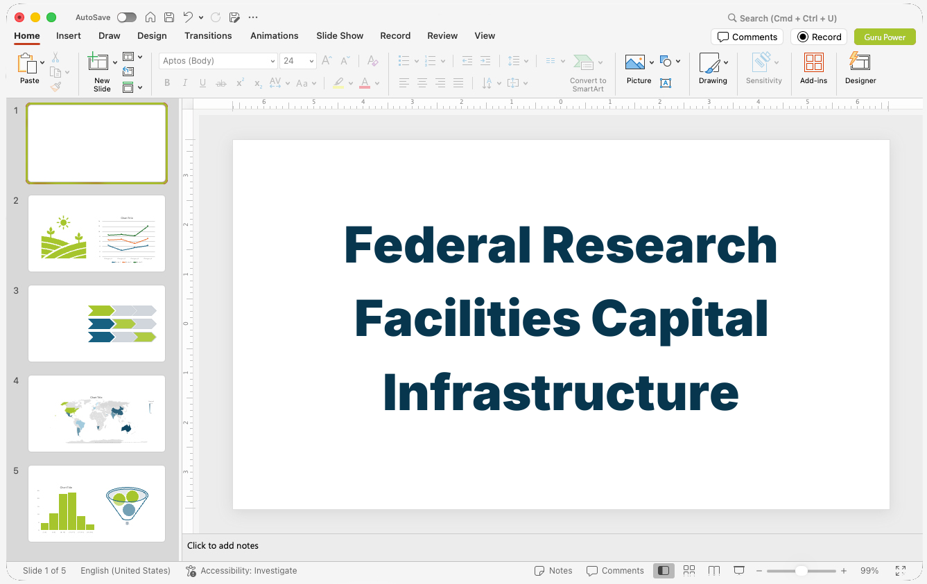Toggle Bold formatting
The image size is (927, 584).
(x=167, y=83)
